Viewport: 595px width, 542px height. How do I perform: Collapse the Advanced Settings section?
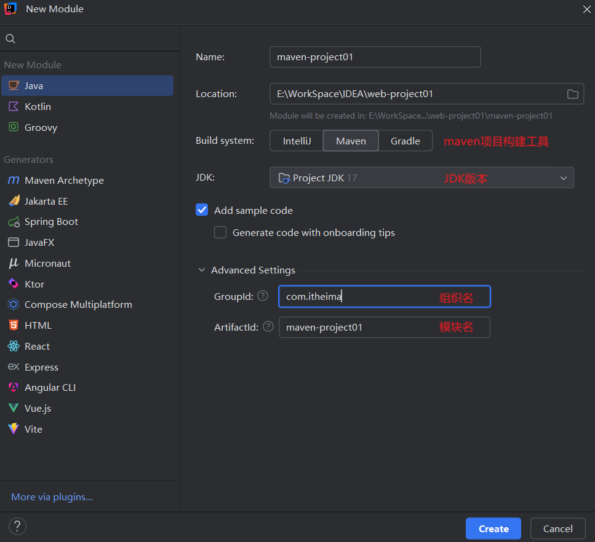click(x=202, y=270)
